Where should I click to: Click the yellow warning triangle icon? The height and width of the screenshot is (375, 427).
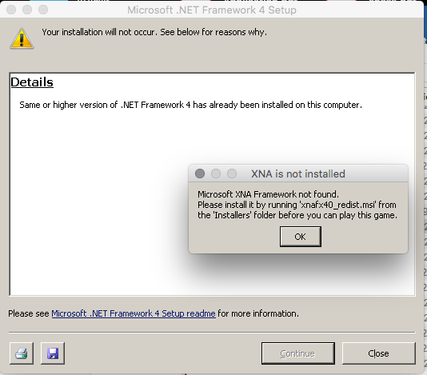tap(22, 38)
